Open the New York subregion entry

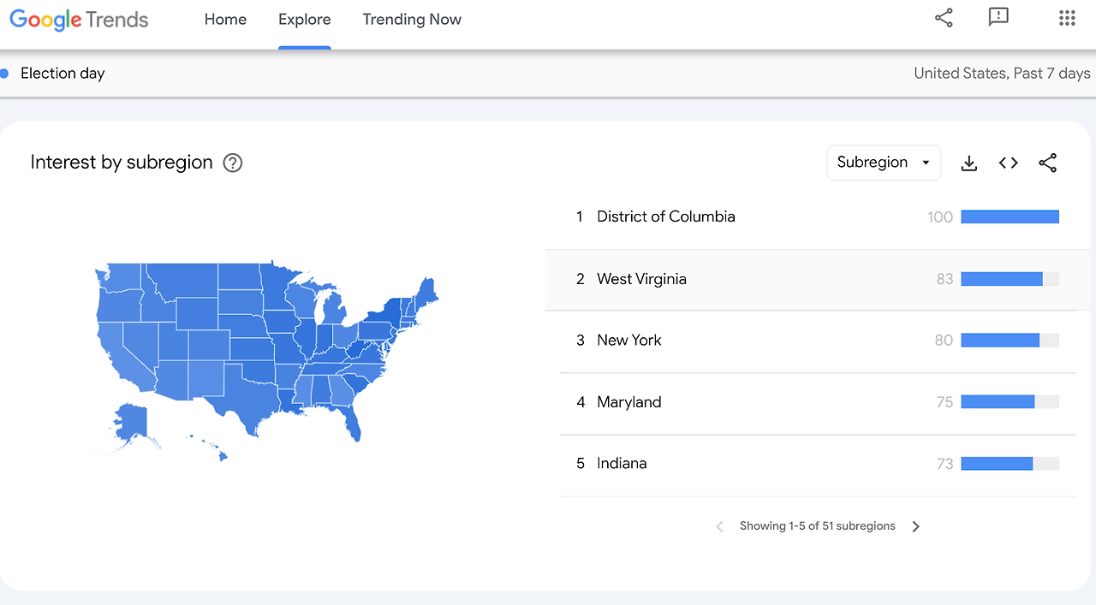pos(629,341)
